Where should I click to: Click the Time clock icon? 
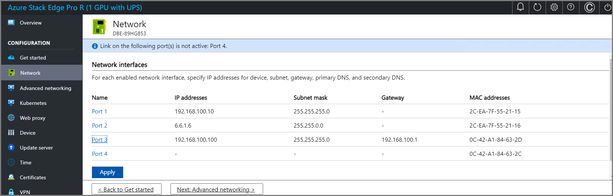pos(11,162)
